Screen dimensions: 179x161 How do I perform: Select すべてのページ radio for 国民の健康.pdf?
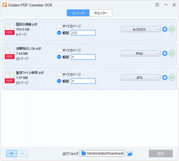pyautogui.click(x=59, y=26)
